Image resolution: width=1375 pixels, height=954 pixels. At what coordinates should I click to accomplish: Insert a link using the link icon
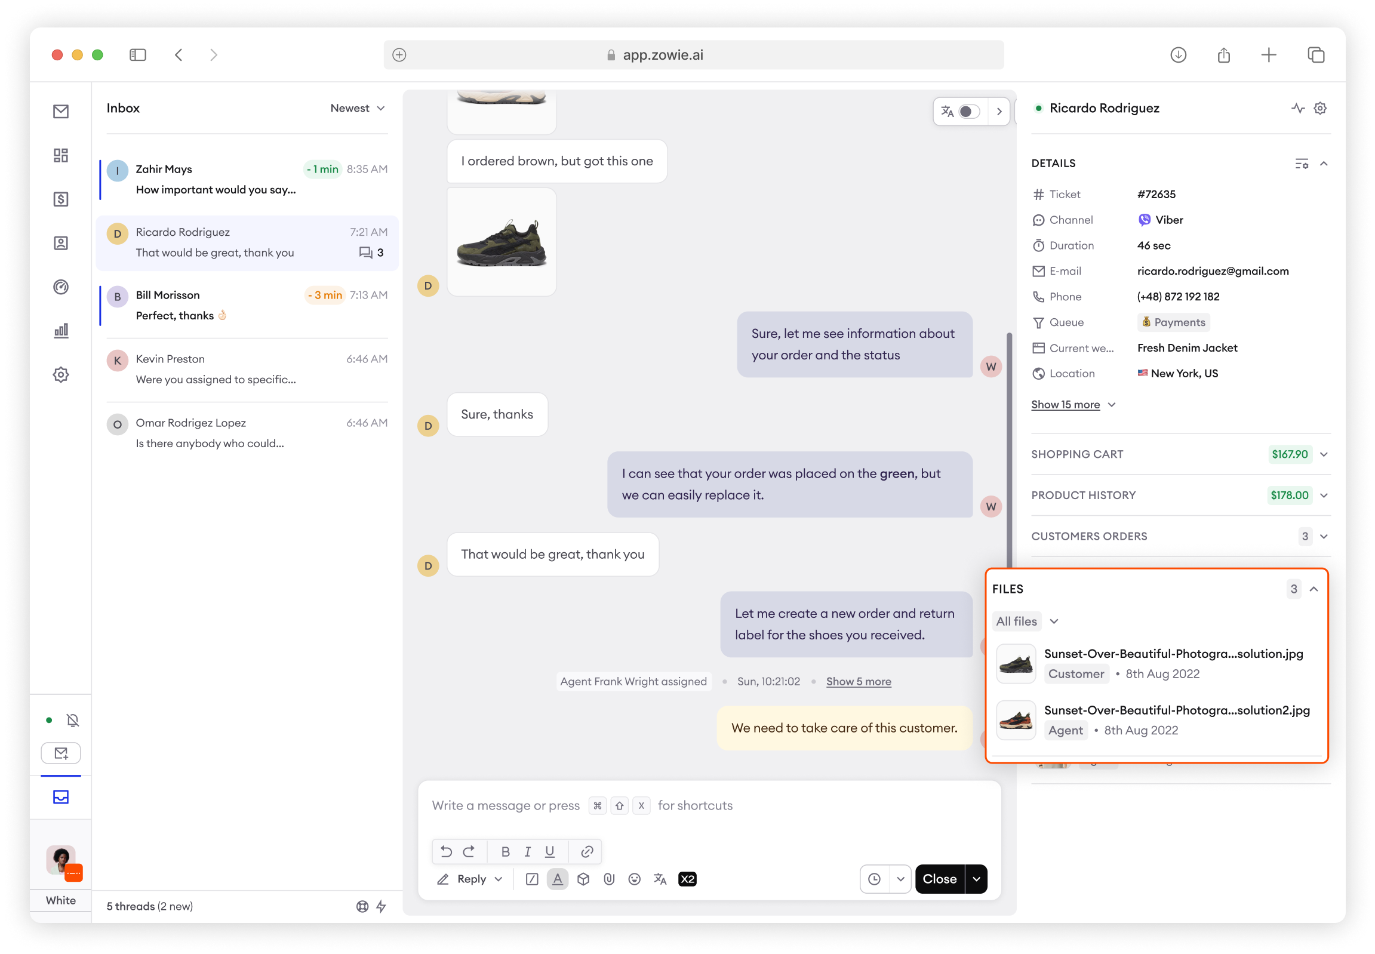[x=587, y=851]
